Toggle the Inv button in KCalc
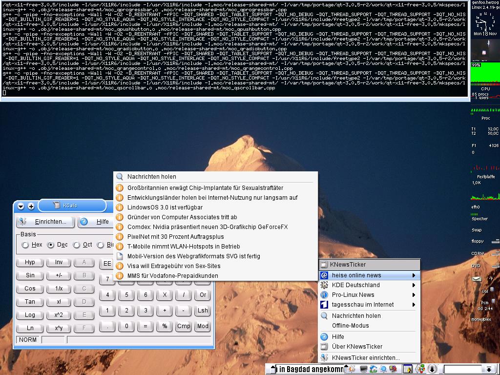Image resolution: width=500 pixels, height=375 pixels. [59, 262]
